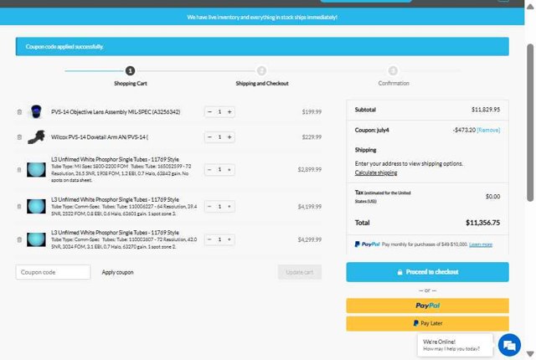This screenshot has height=360, width=536.
Task: Remove Wilcox PVS-14 Dovetail Arm with trash icon
Action: point(19,137)
